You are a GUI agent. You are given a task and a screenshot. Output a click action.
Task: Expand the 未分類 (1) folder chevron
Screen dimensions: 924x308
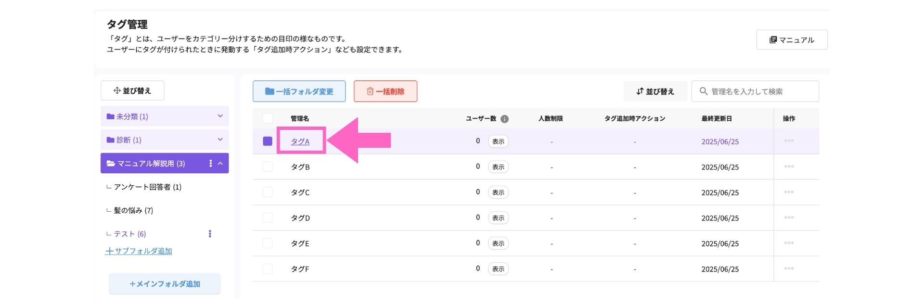(220, 116)
